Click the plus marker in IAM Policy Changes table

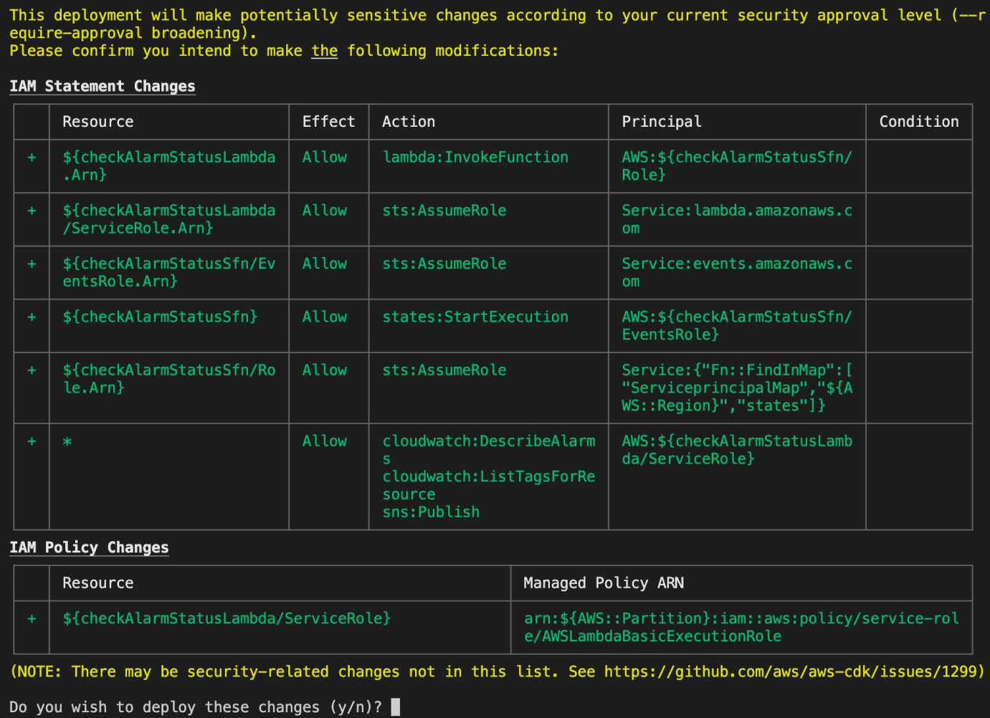[x=32, y=618]
